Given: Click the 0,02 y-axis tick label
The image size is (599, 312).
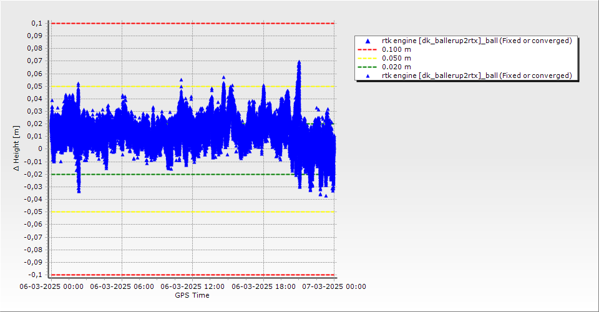Looking at the screenshot, I should tap(35, 124).
